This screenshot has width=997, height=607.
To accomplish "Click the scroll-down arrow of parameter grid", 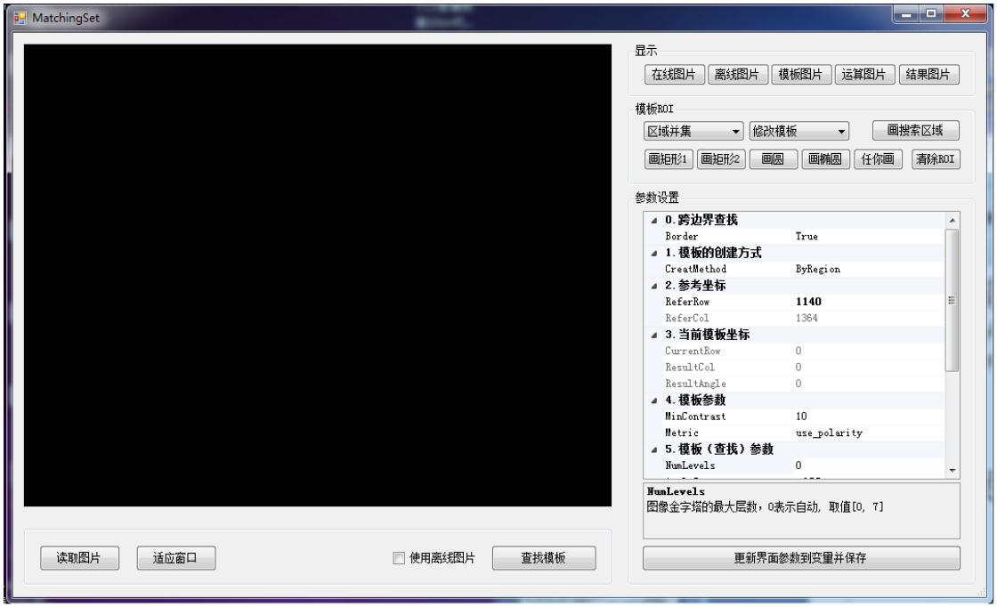I will pos(952,470).
